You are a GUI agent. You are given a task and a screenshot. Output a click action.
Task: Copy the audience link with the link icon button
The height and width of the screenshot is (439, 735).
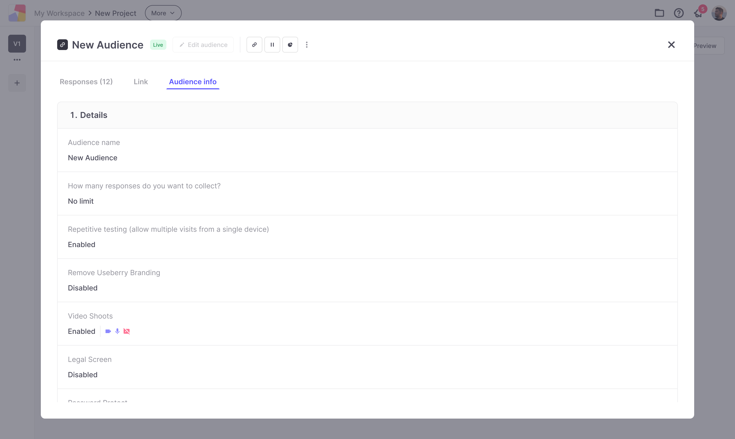[x=254, y=45]
